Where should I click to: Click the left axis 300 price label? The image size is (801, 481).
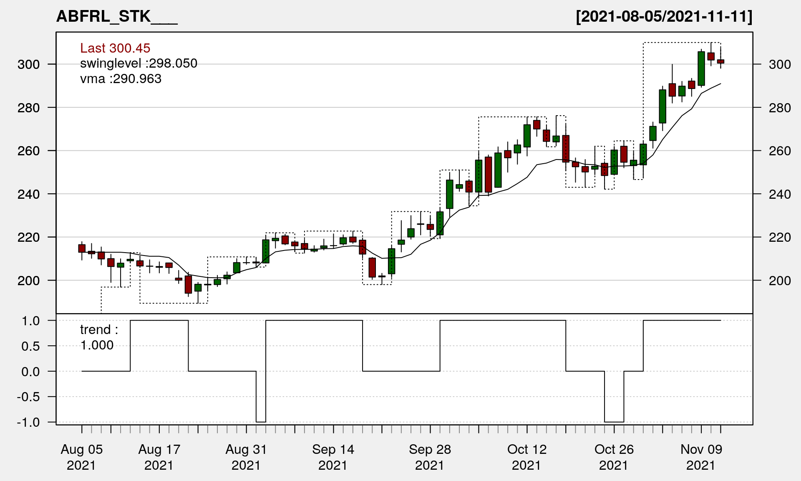tap(29, 64)
